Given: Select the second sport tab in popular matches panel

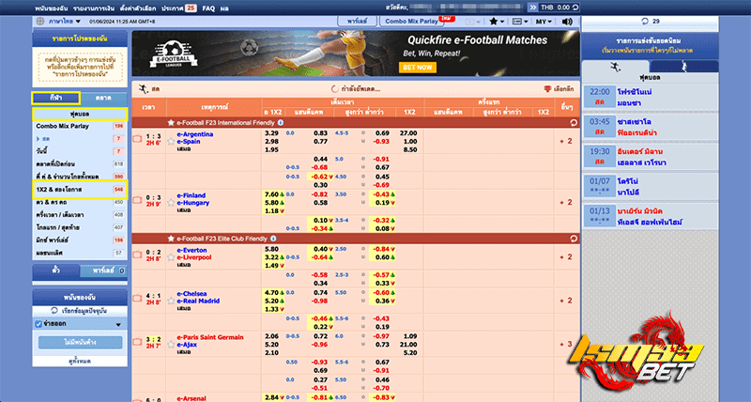Looking at the screenshot, I should (x=684, y=67).
